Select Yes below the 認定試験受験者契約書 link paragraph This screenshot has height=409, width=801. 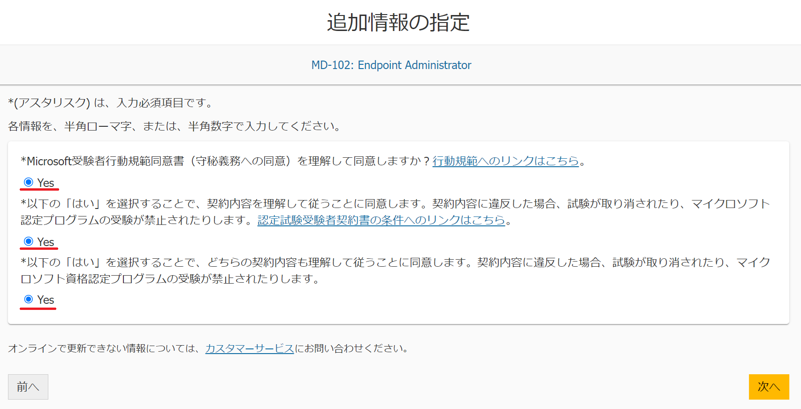tap(29, 241)
